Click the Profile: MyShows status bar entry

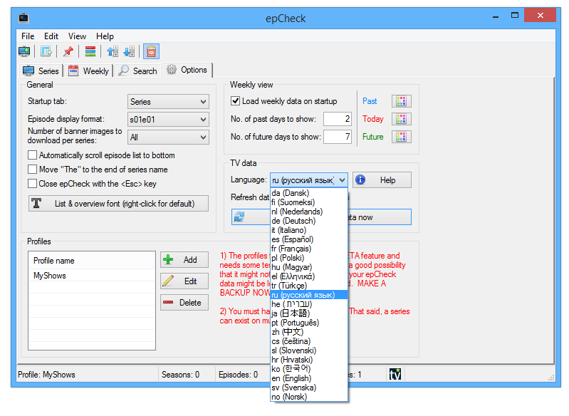(x=46, y=374)
